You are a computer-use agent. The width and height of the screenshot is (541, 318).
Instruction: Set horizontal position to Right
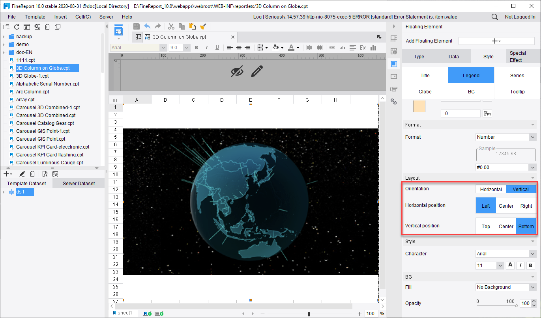[526, 206]
